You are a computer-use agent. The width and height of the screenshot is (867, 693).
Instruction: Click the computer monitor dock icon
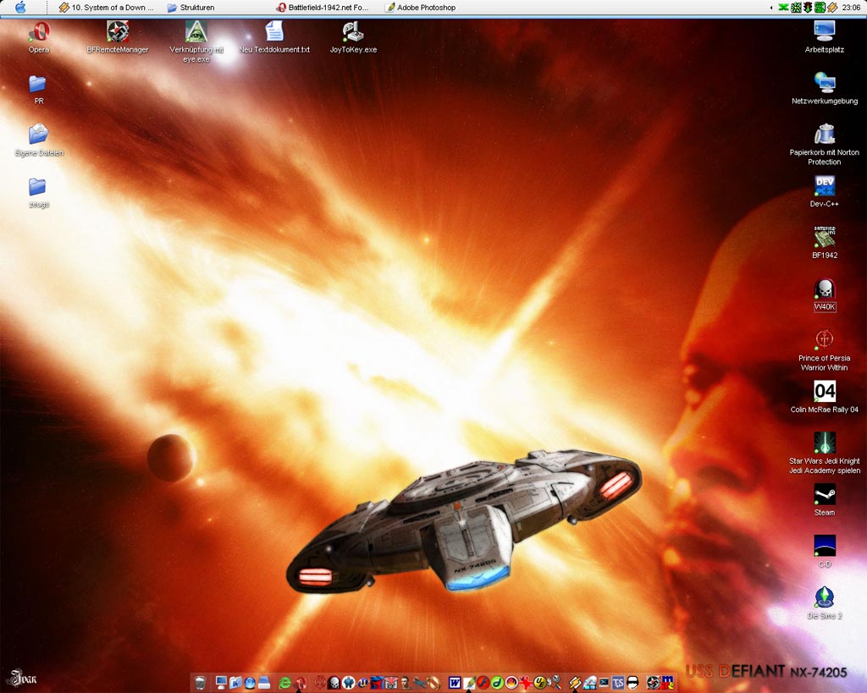(x=221, y=683)
